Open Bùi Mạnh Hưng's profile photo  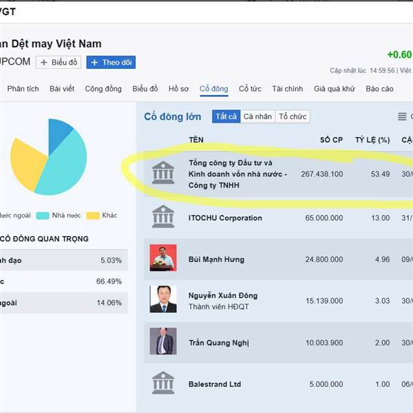pos(163,258)
